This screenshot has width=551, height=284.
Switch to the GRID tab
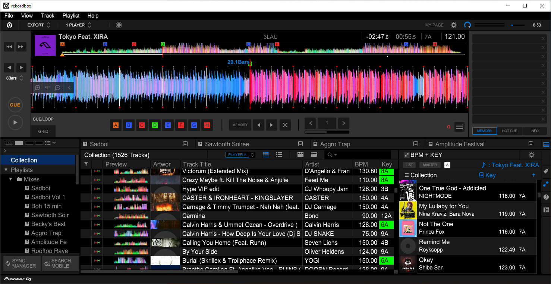43,131
